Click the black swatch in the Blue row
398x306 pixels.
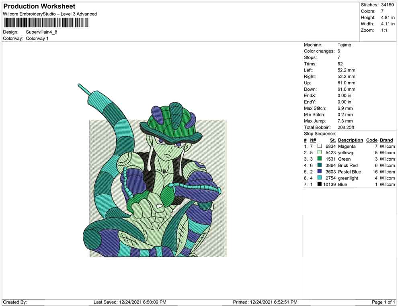click(x=320, y=184)
